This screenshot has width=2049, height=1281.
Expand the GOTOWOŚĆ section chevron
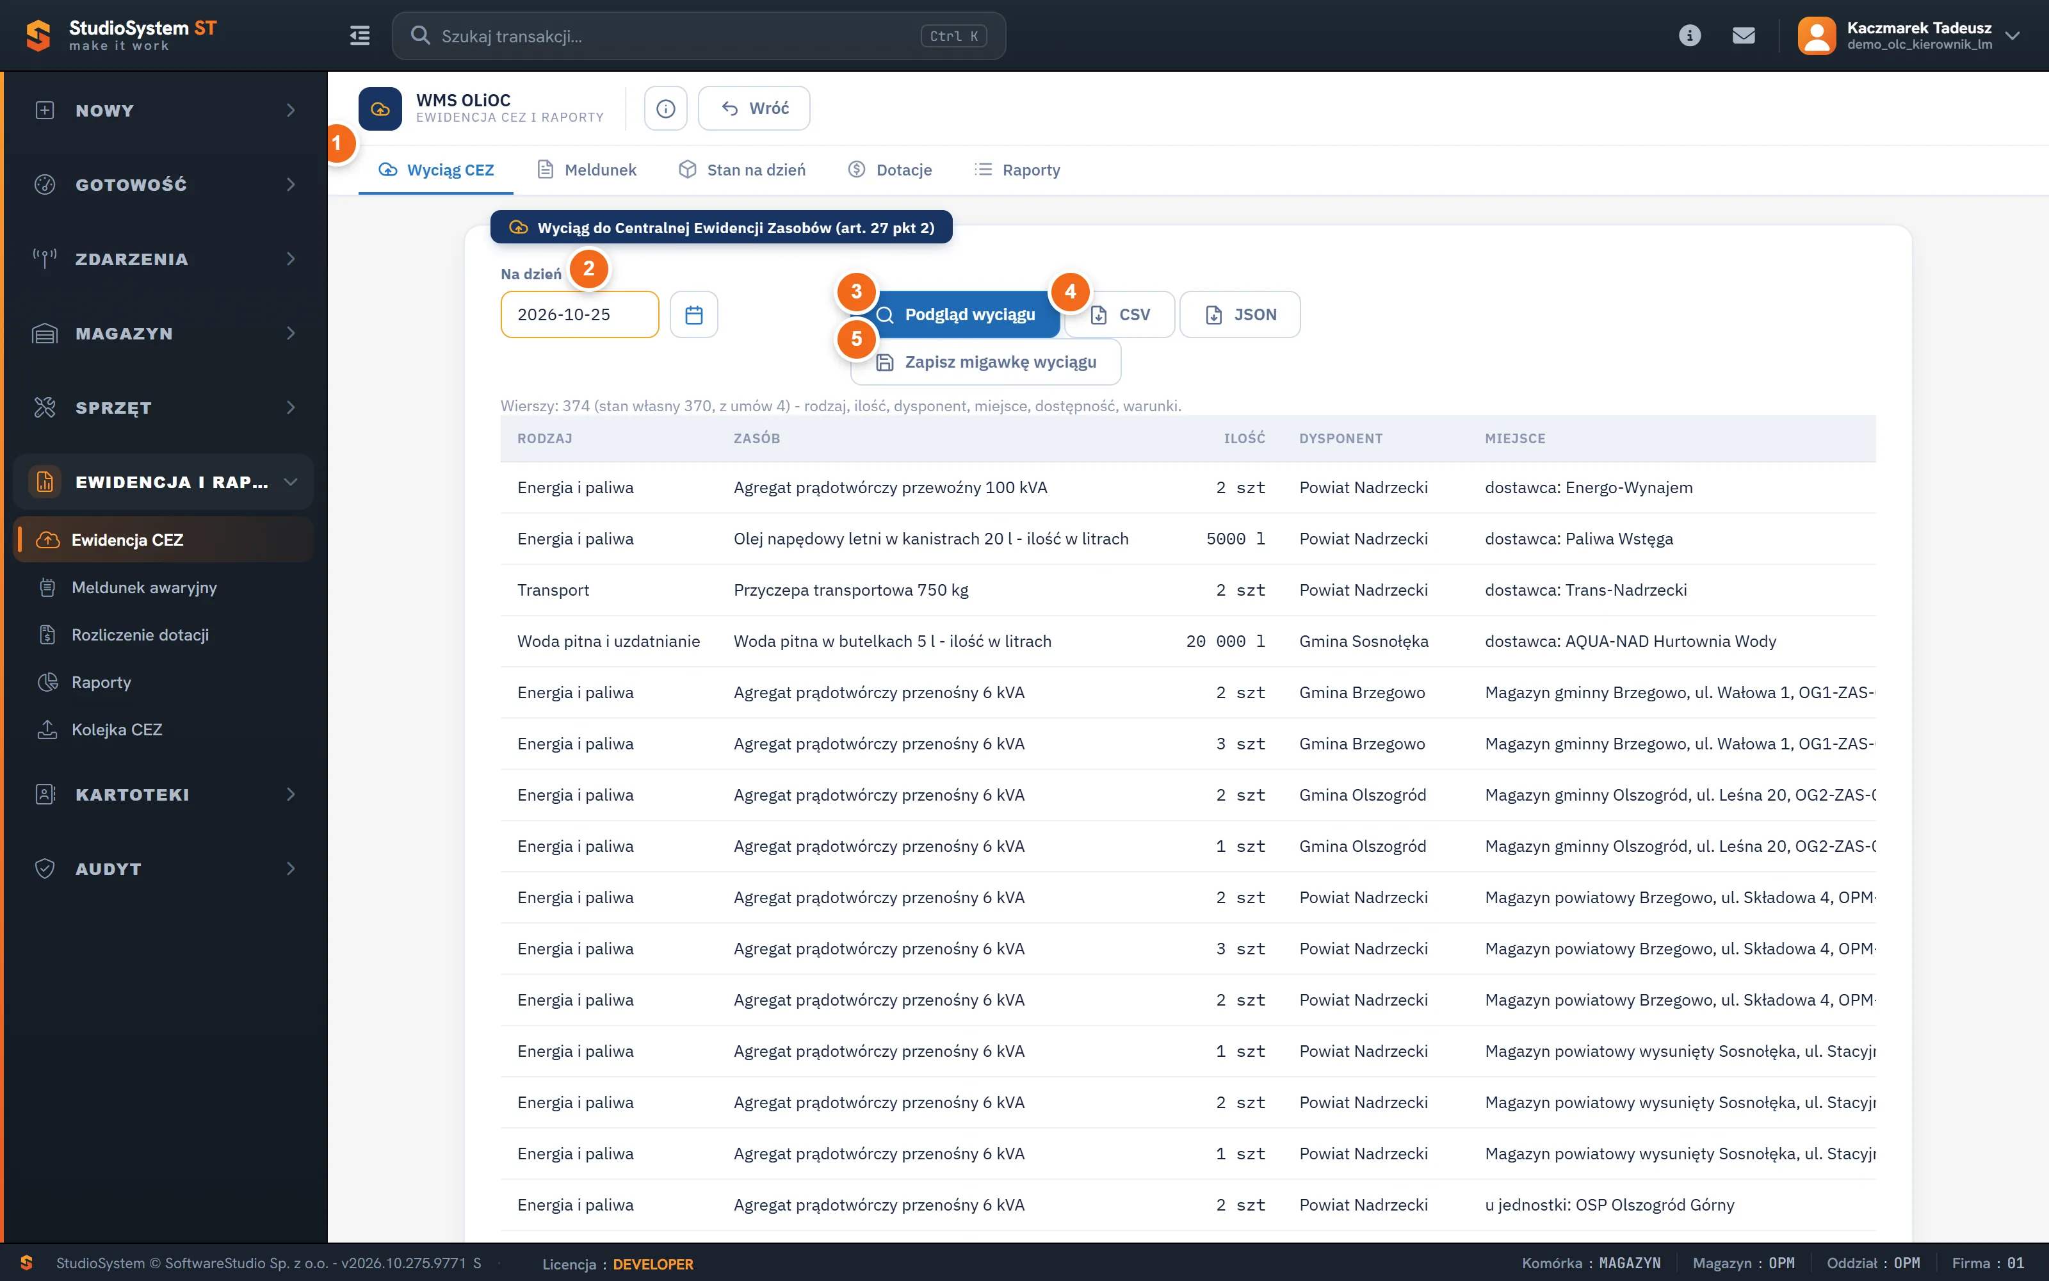pos(291,184)
